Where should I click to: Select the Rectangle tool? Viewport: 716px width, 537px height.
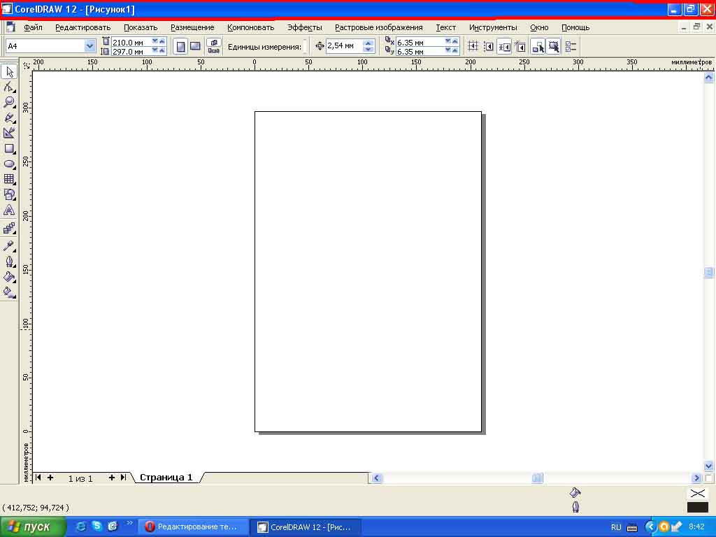(x=9, y=148)
